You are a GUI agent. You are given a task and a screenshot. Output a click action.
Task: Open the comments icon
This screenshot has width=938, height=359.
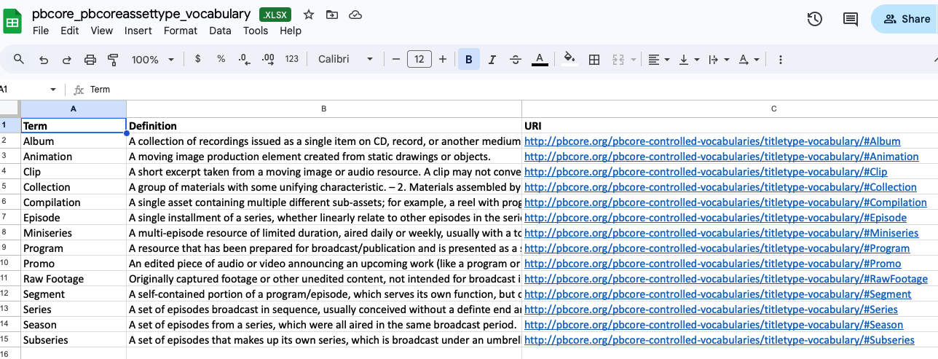850,20
